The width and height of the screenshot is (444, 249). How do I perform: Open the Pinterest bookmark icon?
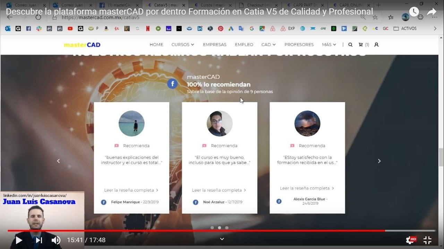coord(221,29)
